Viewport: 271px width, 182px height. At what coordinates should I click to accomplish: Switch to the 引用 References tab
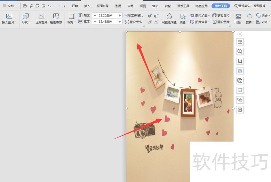point(118,6)
